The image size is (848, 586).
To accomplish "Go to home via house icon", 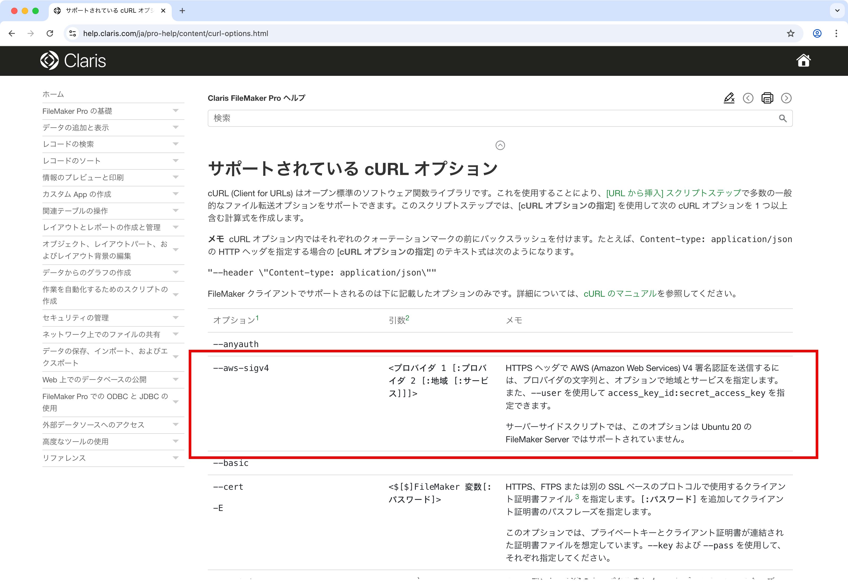I will 803,60.
